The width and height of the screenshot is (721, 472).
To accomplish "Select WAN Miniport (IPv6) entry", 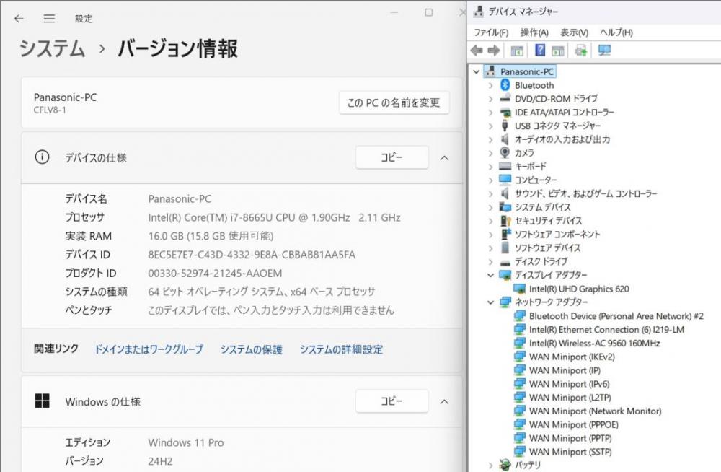I will (570, 384).
